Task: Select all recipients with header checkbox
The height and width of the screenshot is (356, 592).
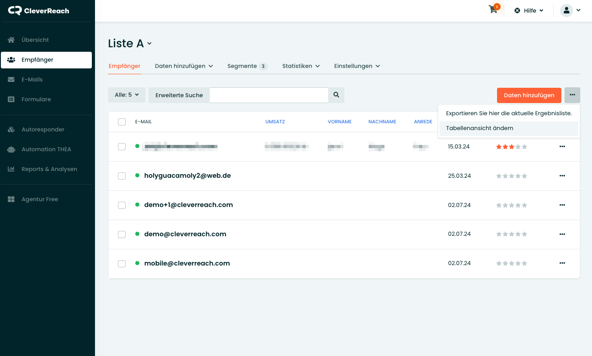Action: [x=122, y=122]
